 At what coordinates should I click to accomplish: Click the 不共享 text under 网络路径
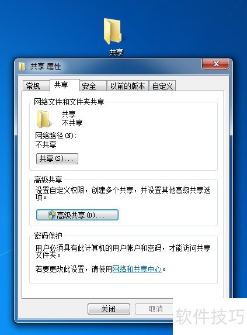pos(46,144)
